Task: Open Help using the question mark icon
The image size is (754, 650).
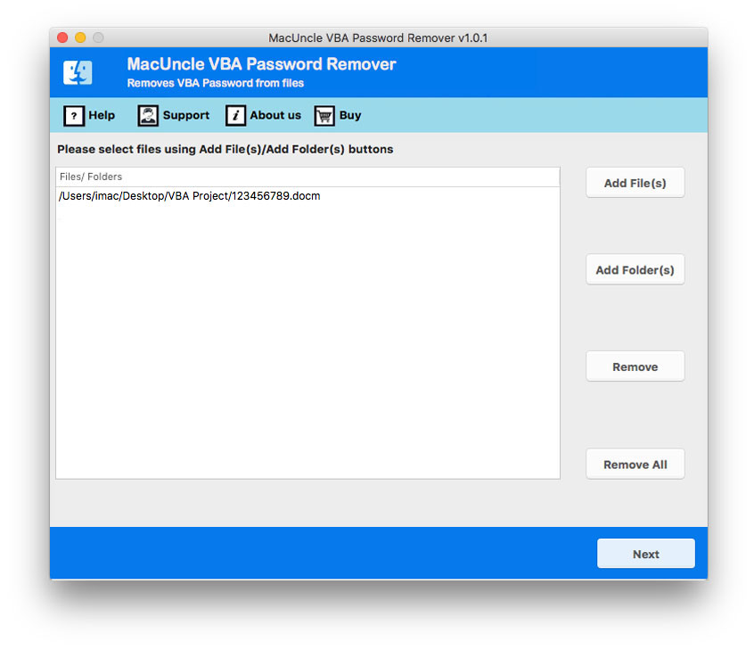Action: 73,115
